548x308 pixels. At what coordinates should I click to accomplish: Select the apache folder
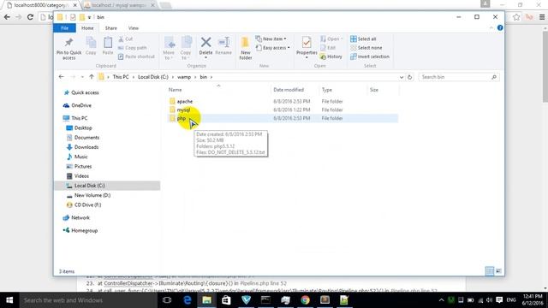[x=185, y=101]
